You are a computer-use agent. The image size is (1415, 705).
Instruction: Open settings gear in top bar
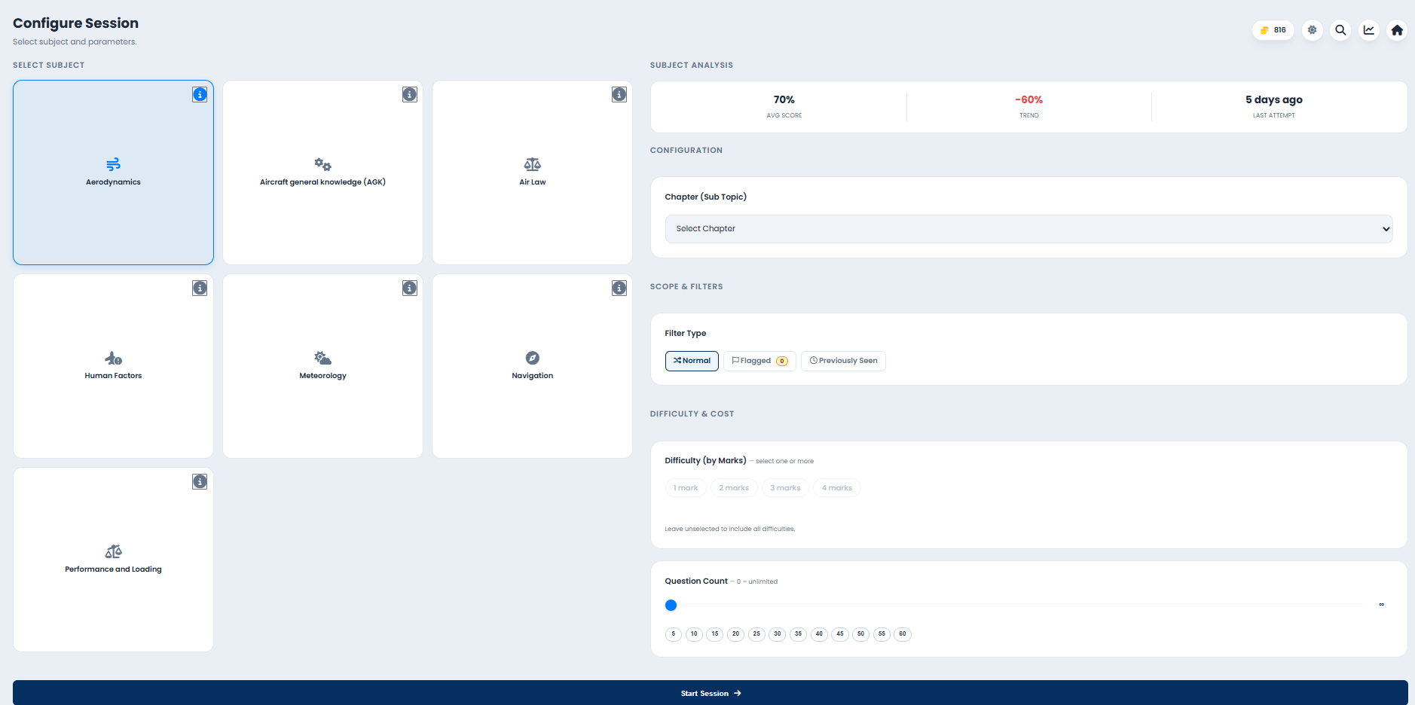click(x=1312, y=30)
